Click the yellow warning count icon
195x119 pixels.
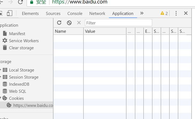click(x=162, y=13)
